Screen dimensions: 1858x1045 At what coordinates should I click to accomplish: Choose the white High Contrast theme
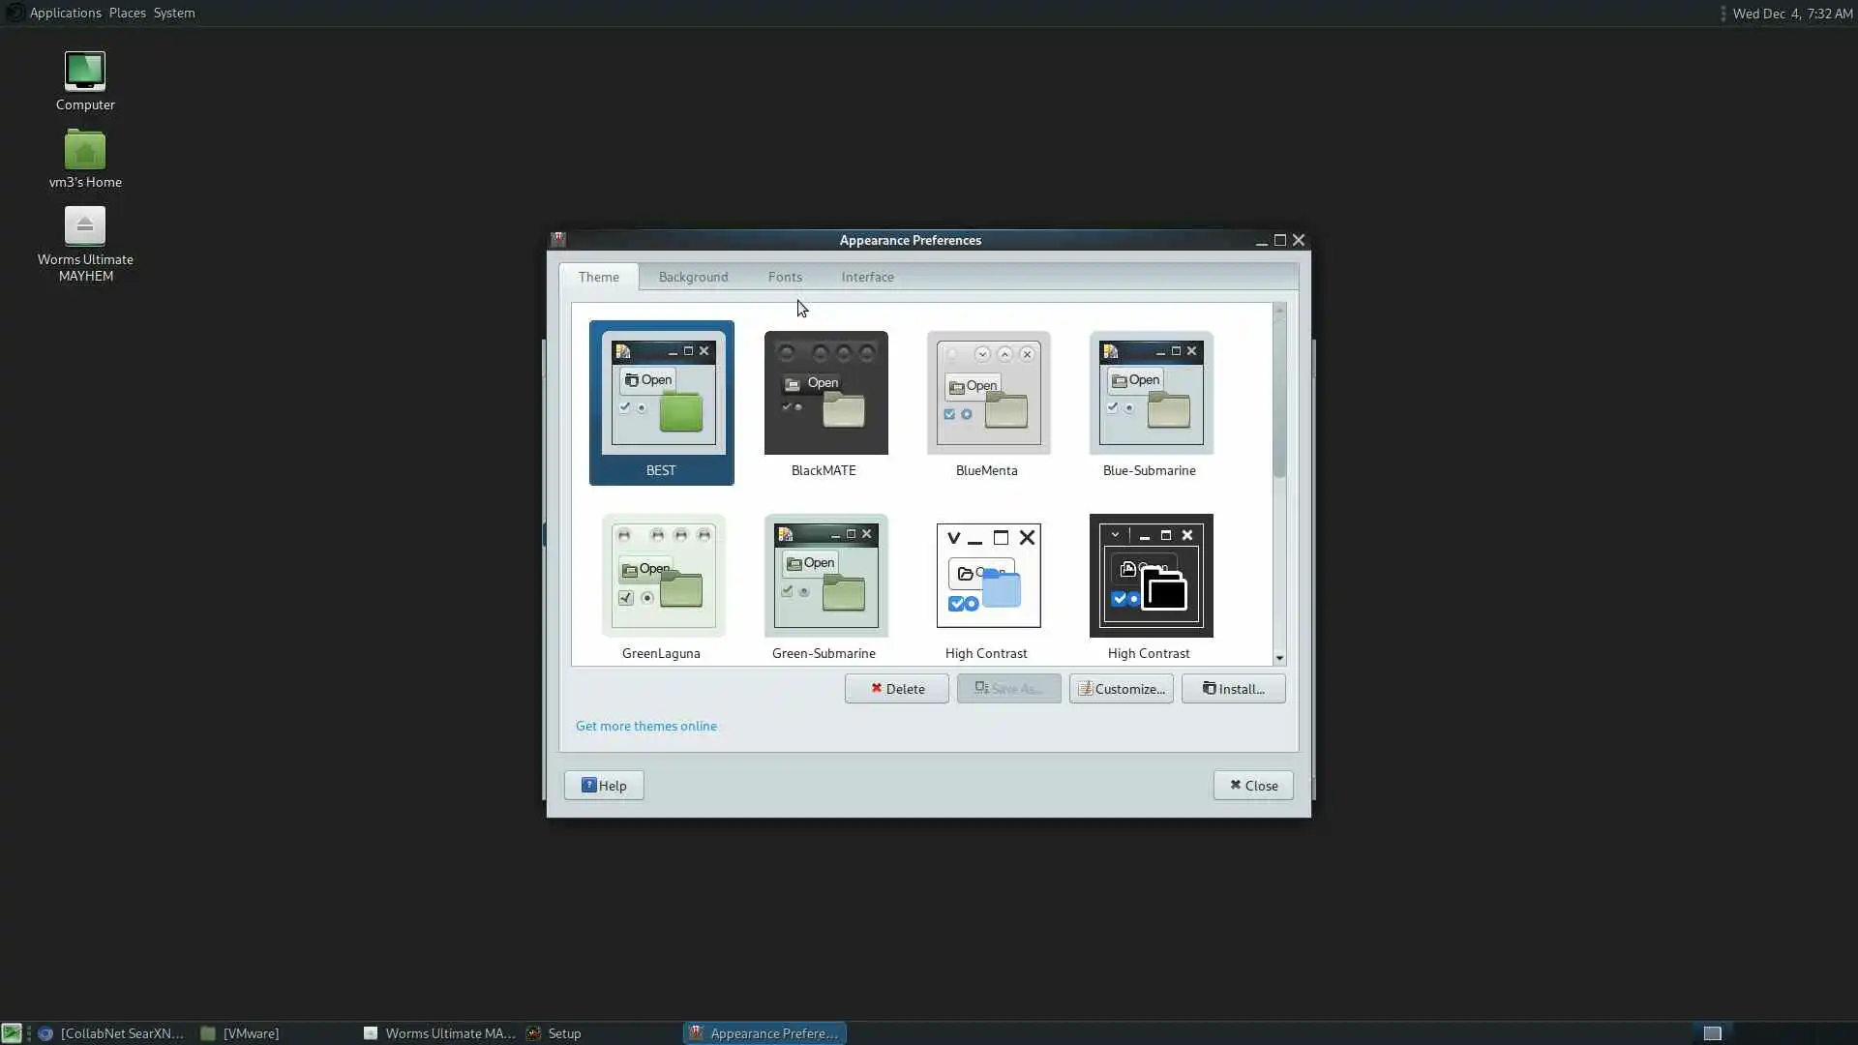[x=988, y=576]
